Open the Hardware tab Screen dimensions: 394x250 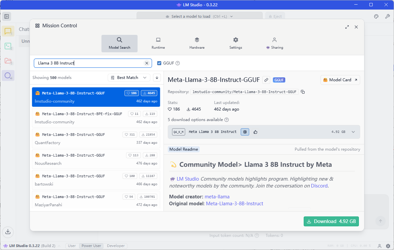(197, 43)
